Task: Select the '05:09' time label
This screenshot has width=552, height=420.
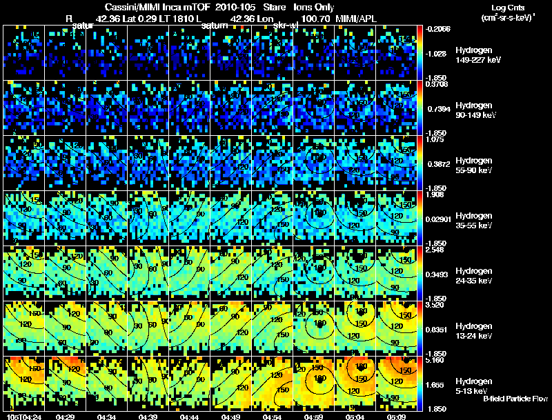Action: (x=396, y=417)
